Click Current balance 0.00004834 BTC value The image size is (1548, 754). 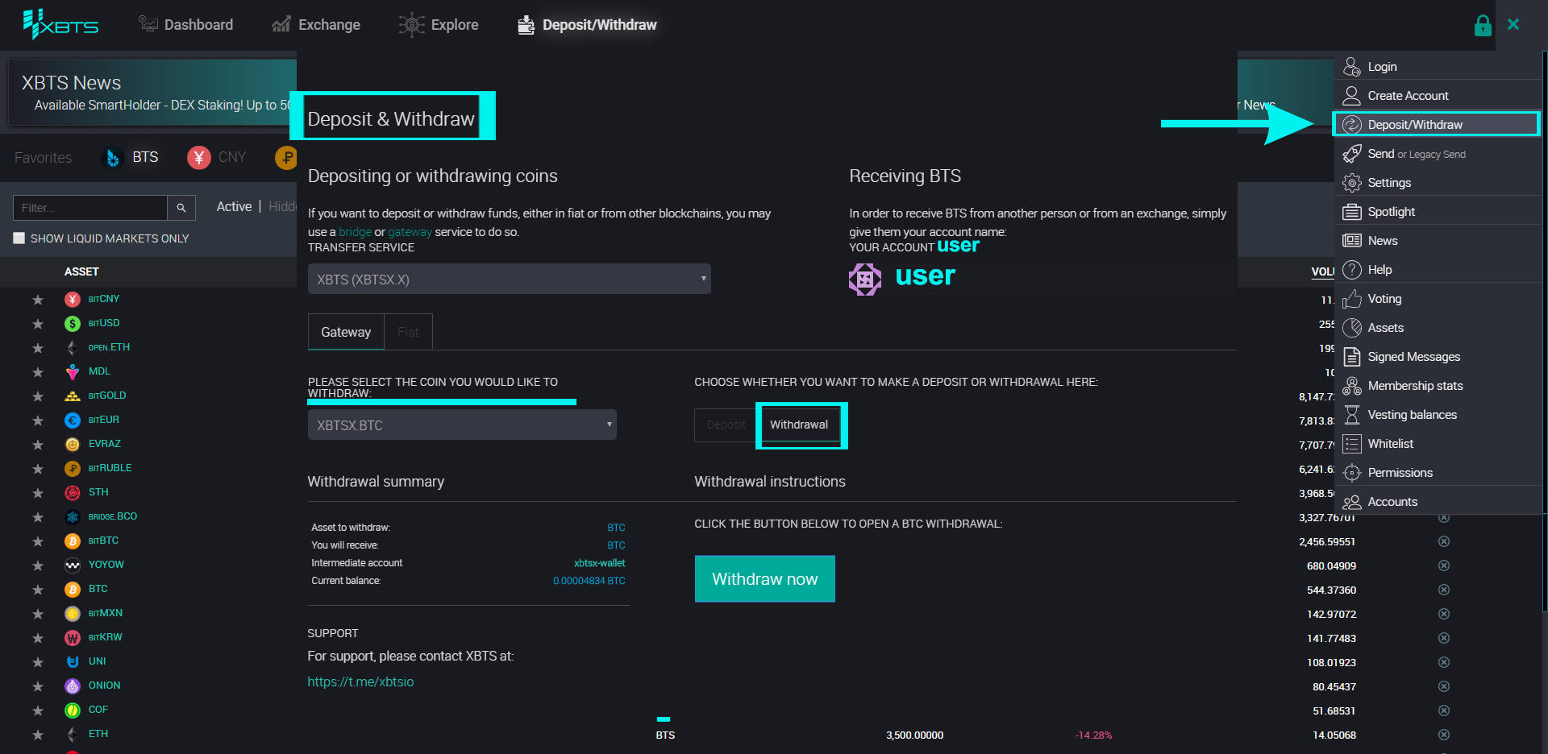point(589,581)
